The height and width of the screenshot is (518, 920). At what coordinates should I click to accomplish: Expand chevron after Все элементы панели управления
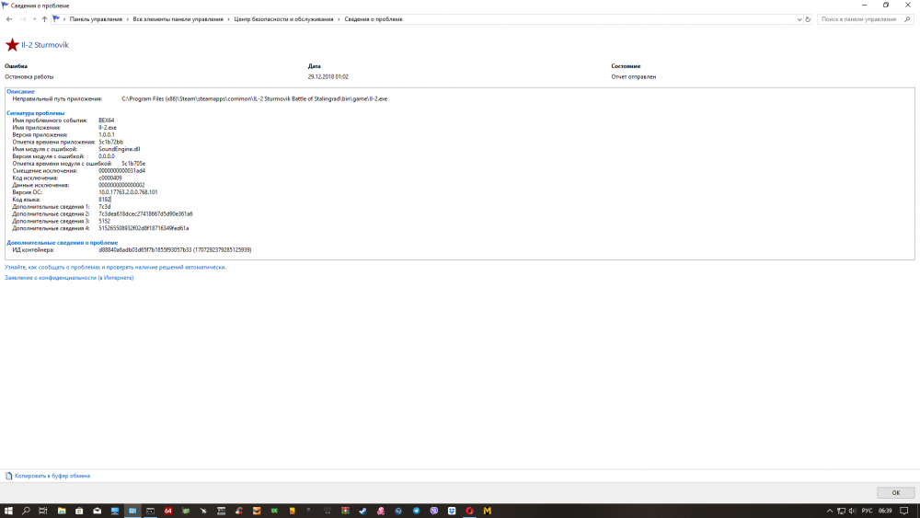[228, 19]
